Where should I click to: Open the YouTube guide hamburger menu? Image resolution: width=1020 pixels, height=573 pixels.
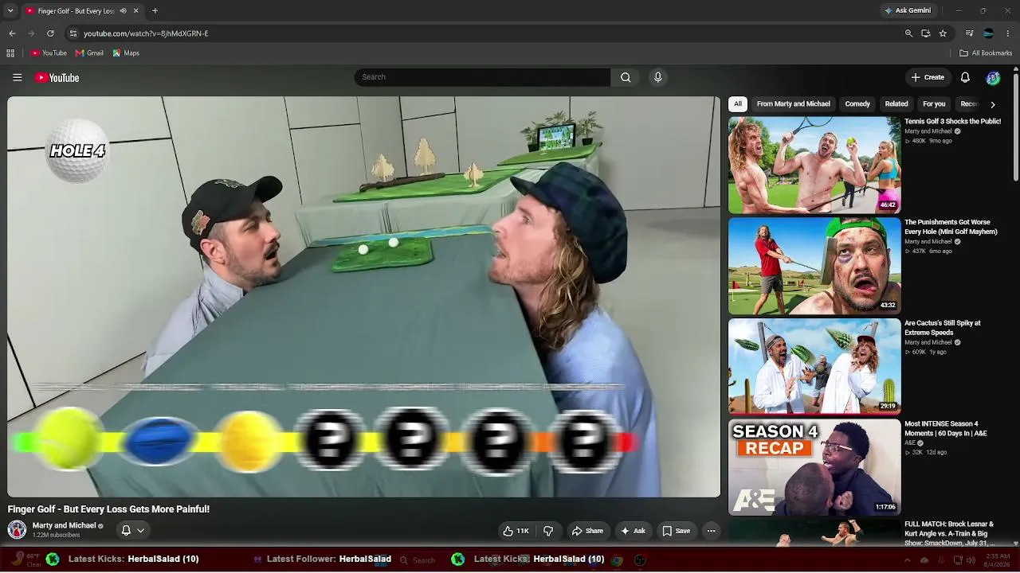pos(17,77)
